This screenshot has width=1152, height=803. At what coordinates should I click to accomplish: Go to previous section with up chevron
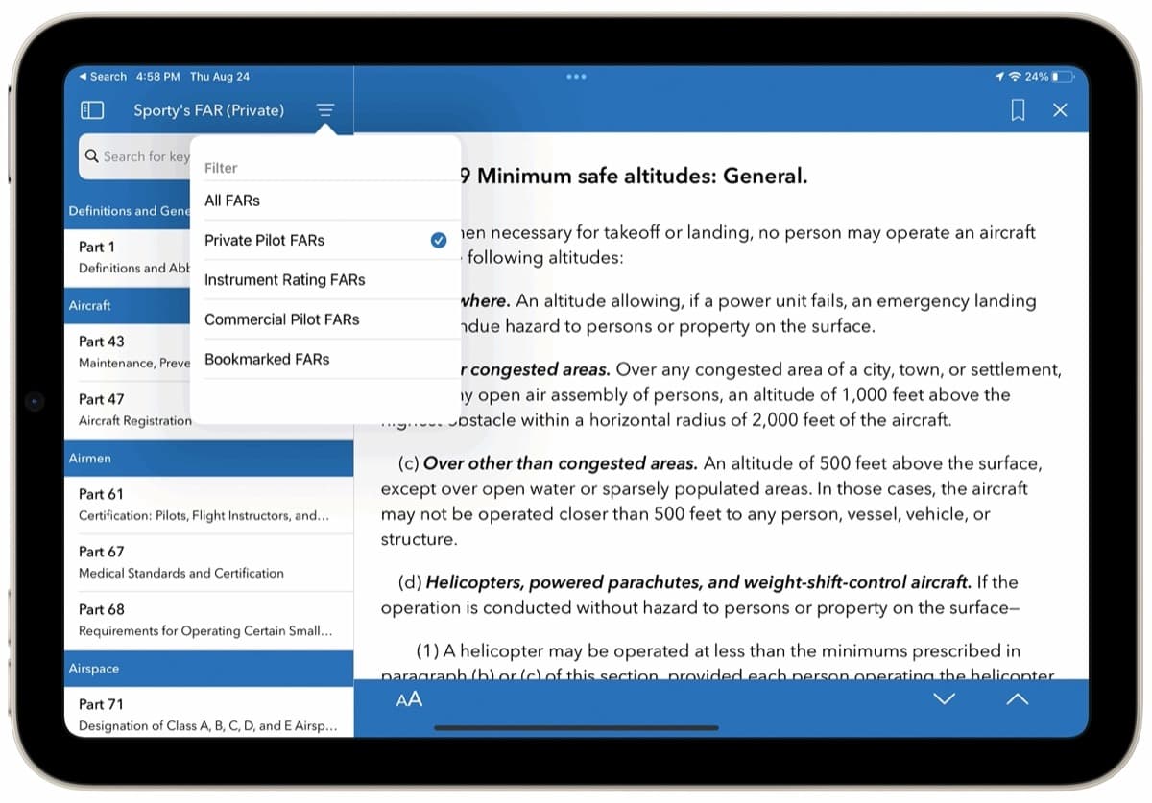[1017, 699]
